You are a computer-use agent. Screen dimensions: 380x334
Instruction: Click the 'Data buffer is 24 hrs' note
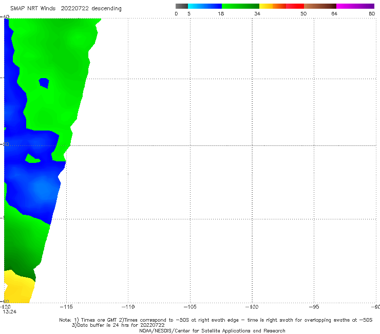[118, 325]
